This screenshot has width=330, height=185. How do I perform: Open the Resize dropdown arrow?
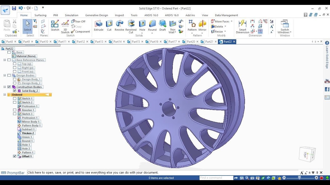click(225, 32)
